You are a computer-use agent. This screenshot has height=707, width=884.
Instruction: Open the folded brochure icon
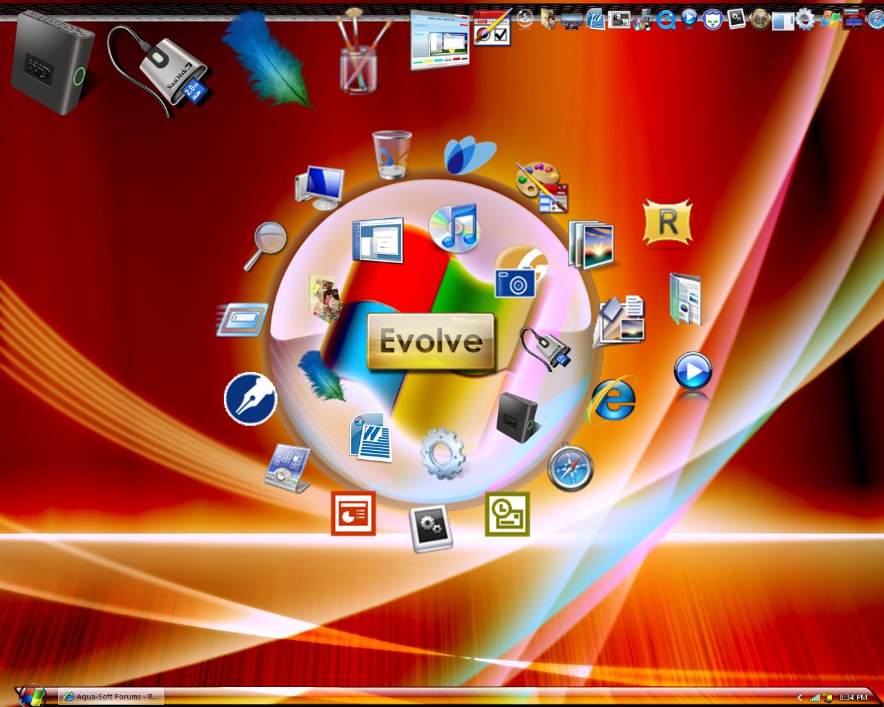pyautogui.click(x=685, y=299)
